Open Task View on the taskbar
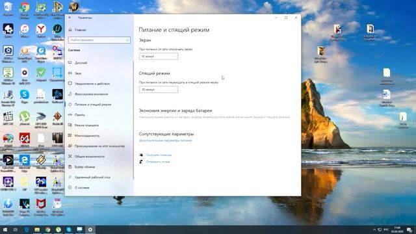416x234 pixels. (x=16, y=229)
